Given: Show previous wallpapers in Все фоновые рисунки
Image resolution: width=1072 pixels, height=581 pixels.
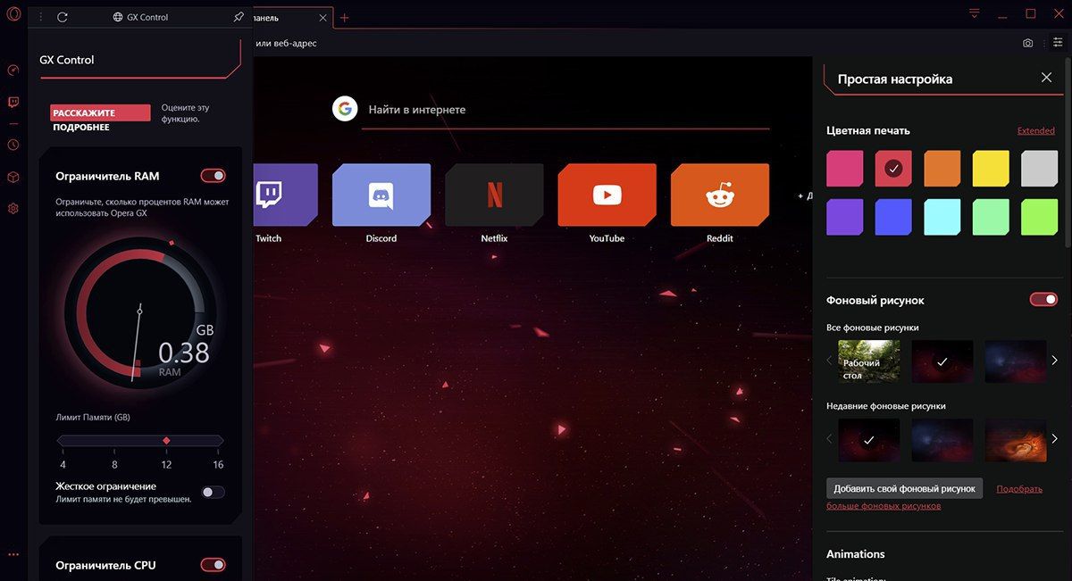Looking at the screenshot, I should click(829, 361).
